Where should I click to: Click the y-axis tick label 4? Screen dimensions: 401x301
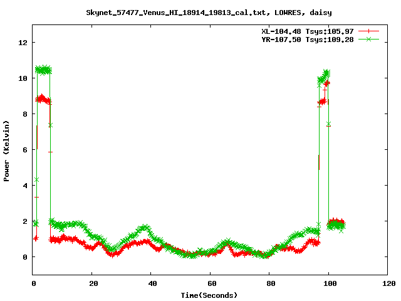click(x=25, y=186)
